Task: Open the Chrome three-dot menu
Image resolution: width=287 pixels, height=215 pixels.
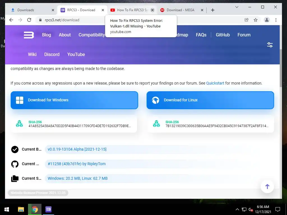Action: 276,20
